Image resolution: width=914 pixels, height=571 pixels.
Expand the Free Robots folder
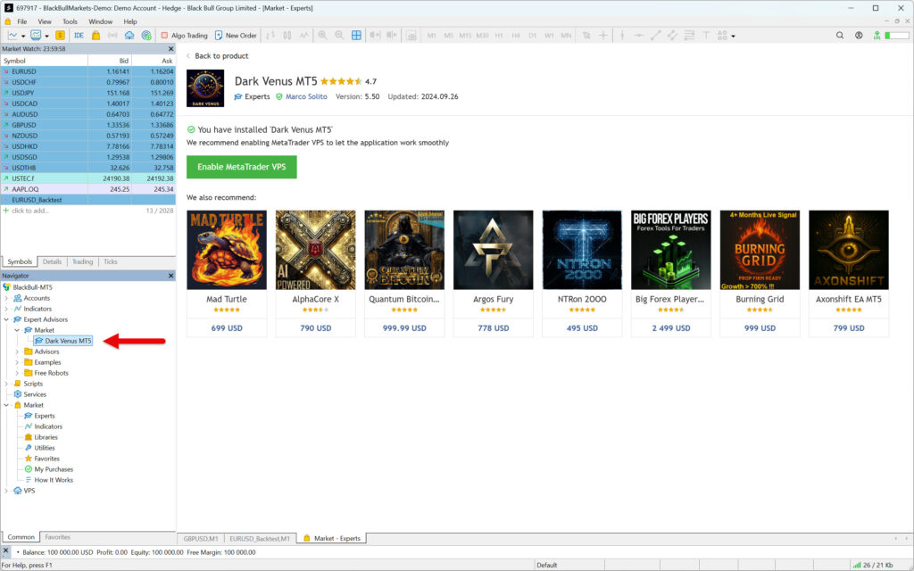pyautogui.click(x=17, y=373)
